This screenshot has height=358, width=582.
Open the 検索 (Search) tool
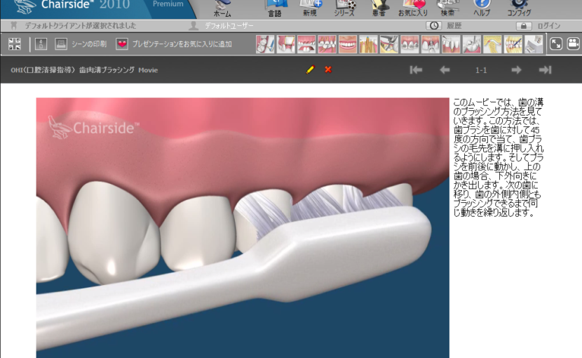coord(447,8)
